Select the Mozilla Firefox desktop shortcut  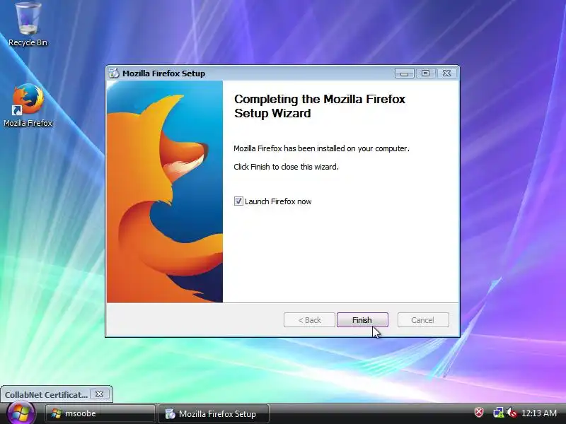point(28,105)
